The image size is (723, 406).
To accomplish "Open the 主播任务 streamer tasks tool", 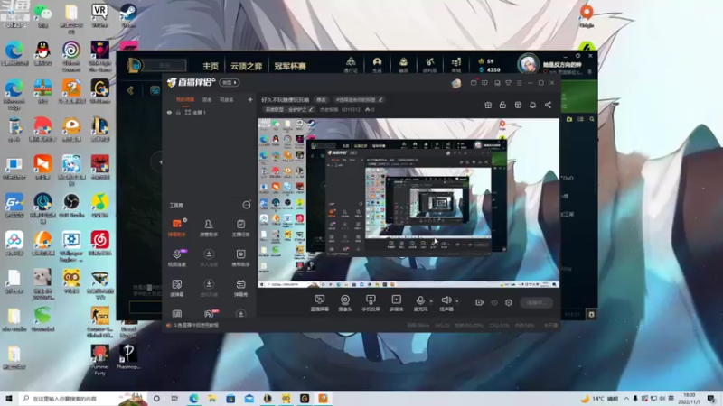I will tap(240, 228).
